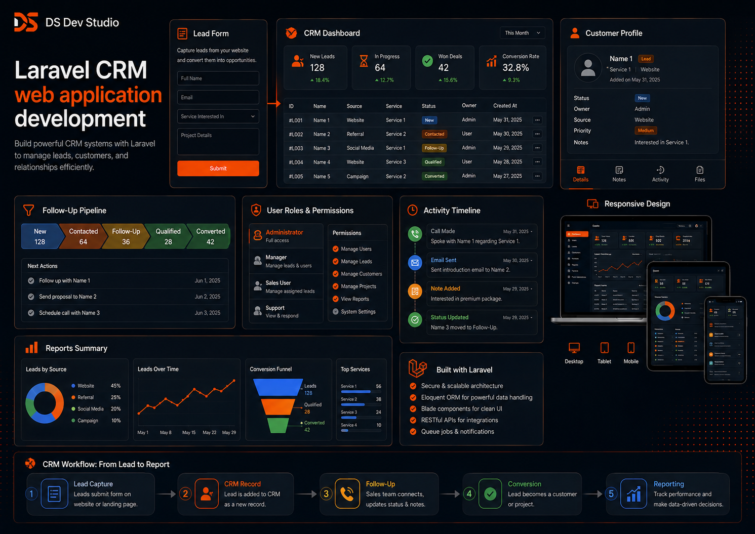Click the Responsive Design devices icon
Image resolution: width=755 pixels, height=534 pixels.
coord(592,204)
